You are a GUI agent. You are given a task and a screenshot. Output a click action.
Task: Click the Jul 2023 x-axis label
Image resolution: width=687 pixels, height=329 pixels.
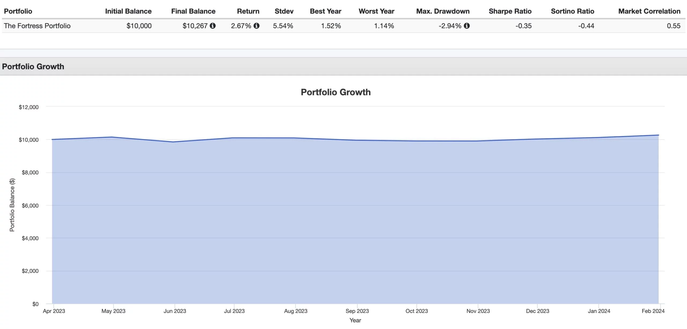pyautogui.click(x=234, y=311)
